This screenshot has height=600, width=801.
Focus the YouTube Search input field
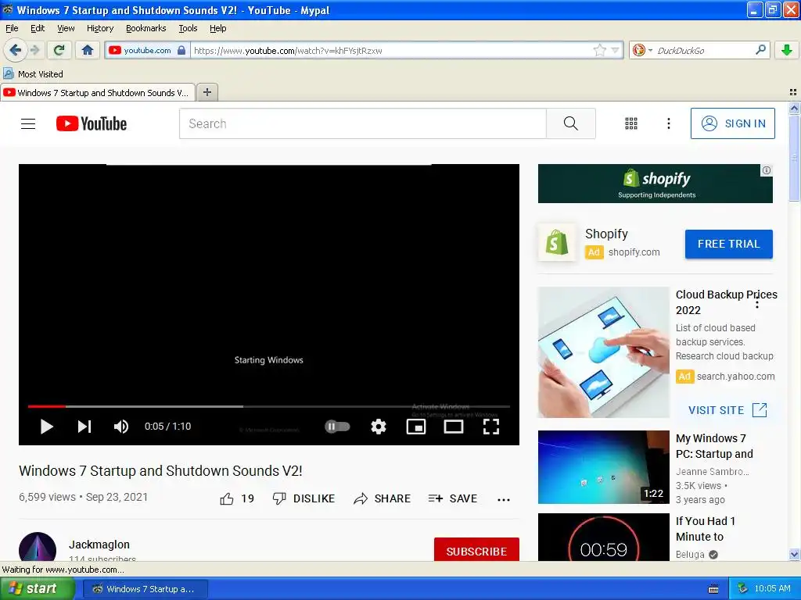pos(363,123)
